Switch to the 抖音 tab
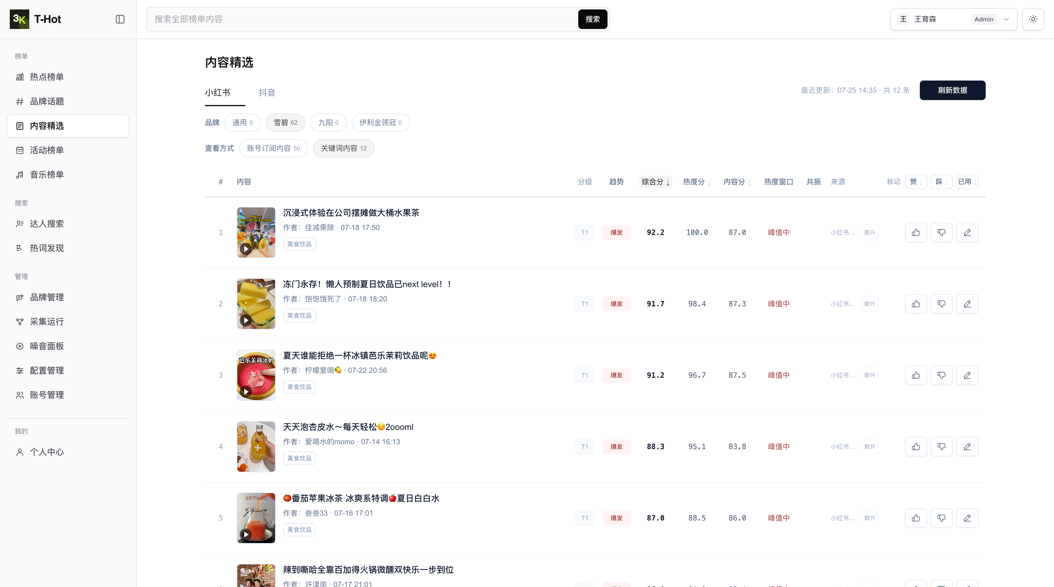The width and height of the screenshot is (1054, 587). tap(267, 92)
